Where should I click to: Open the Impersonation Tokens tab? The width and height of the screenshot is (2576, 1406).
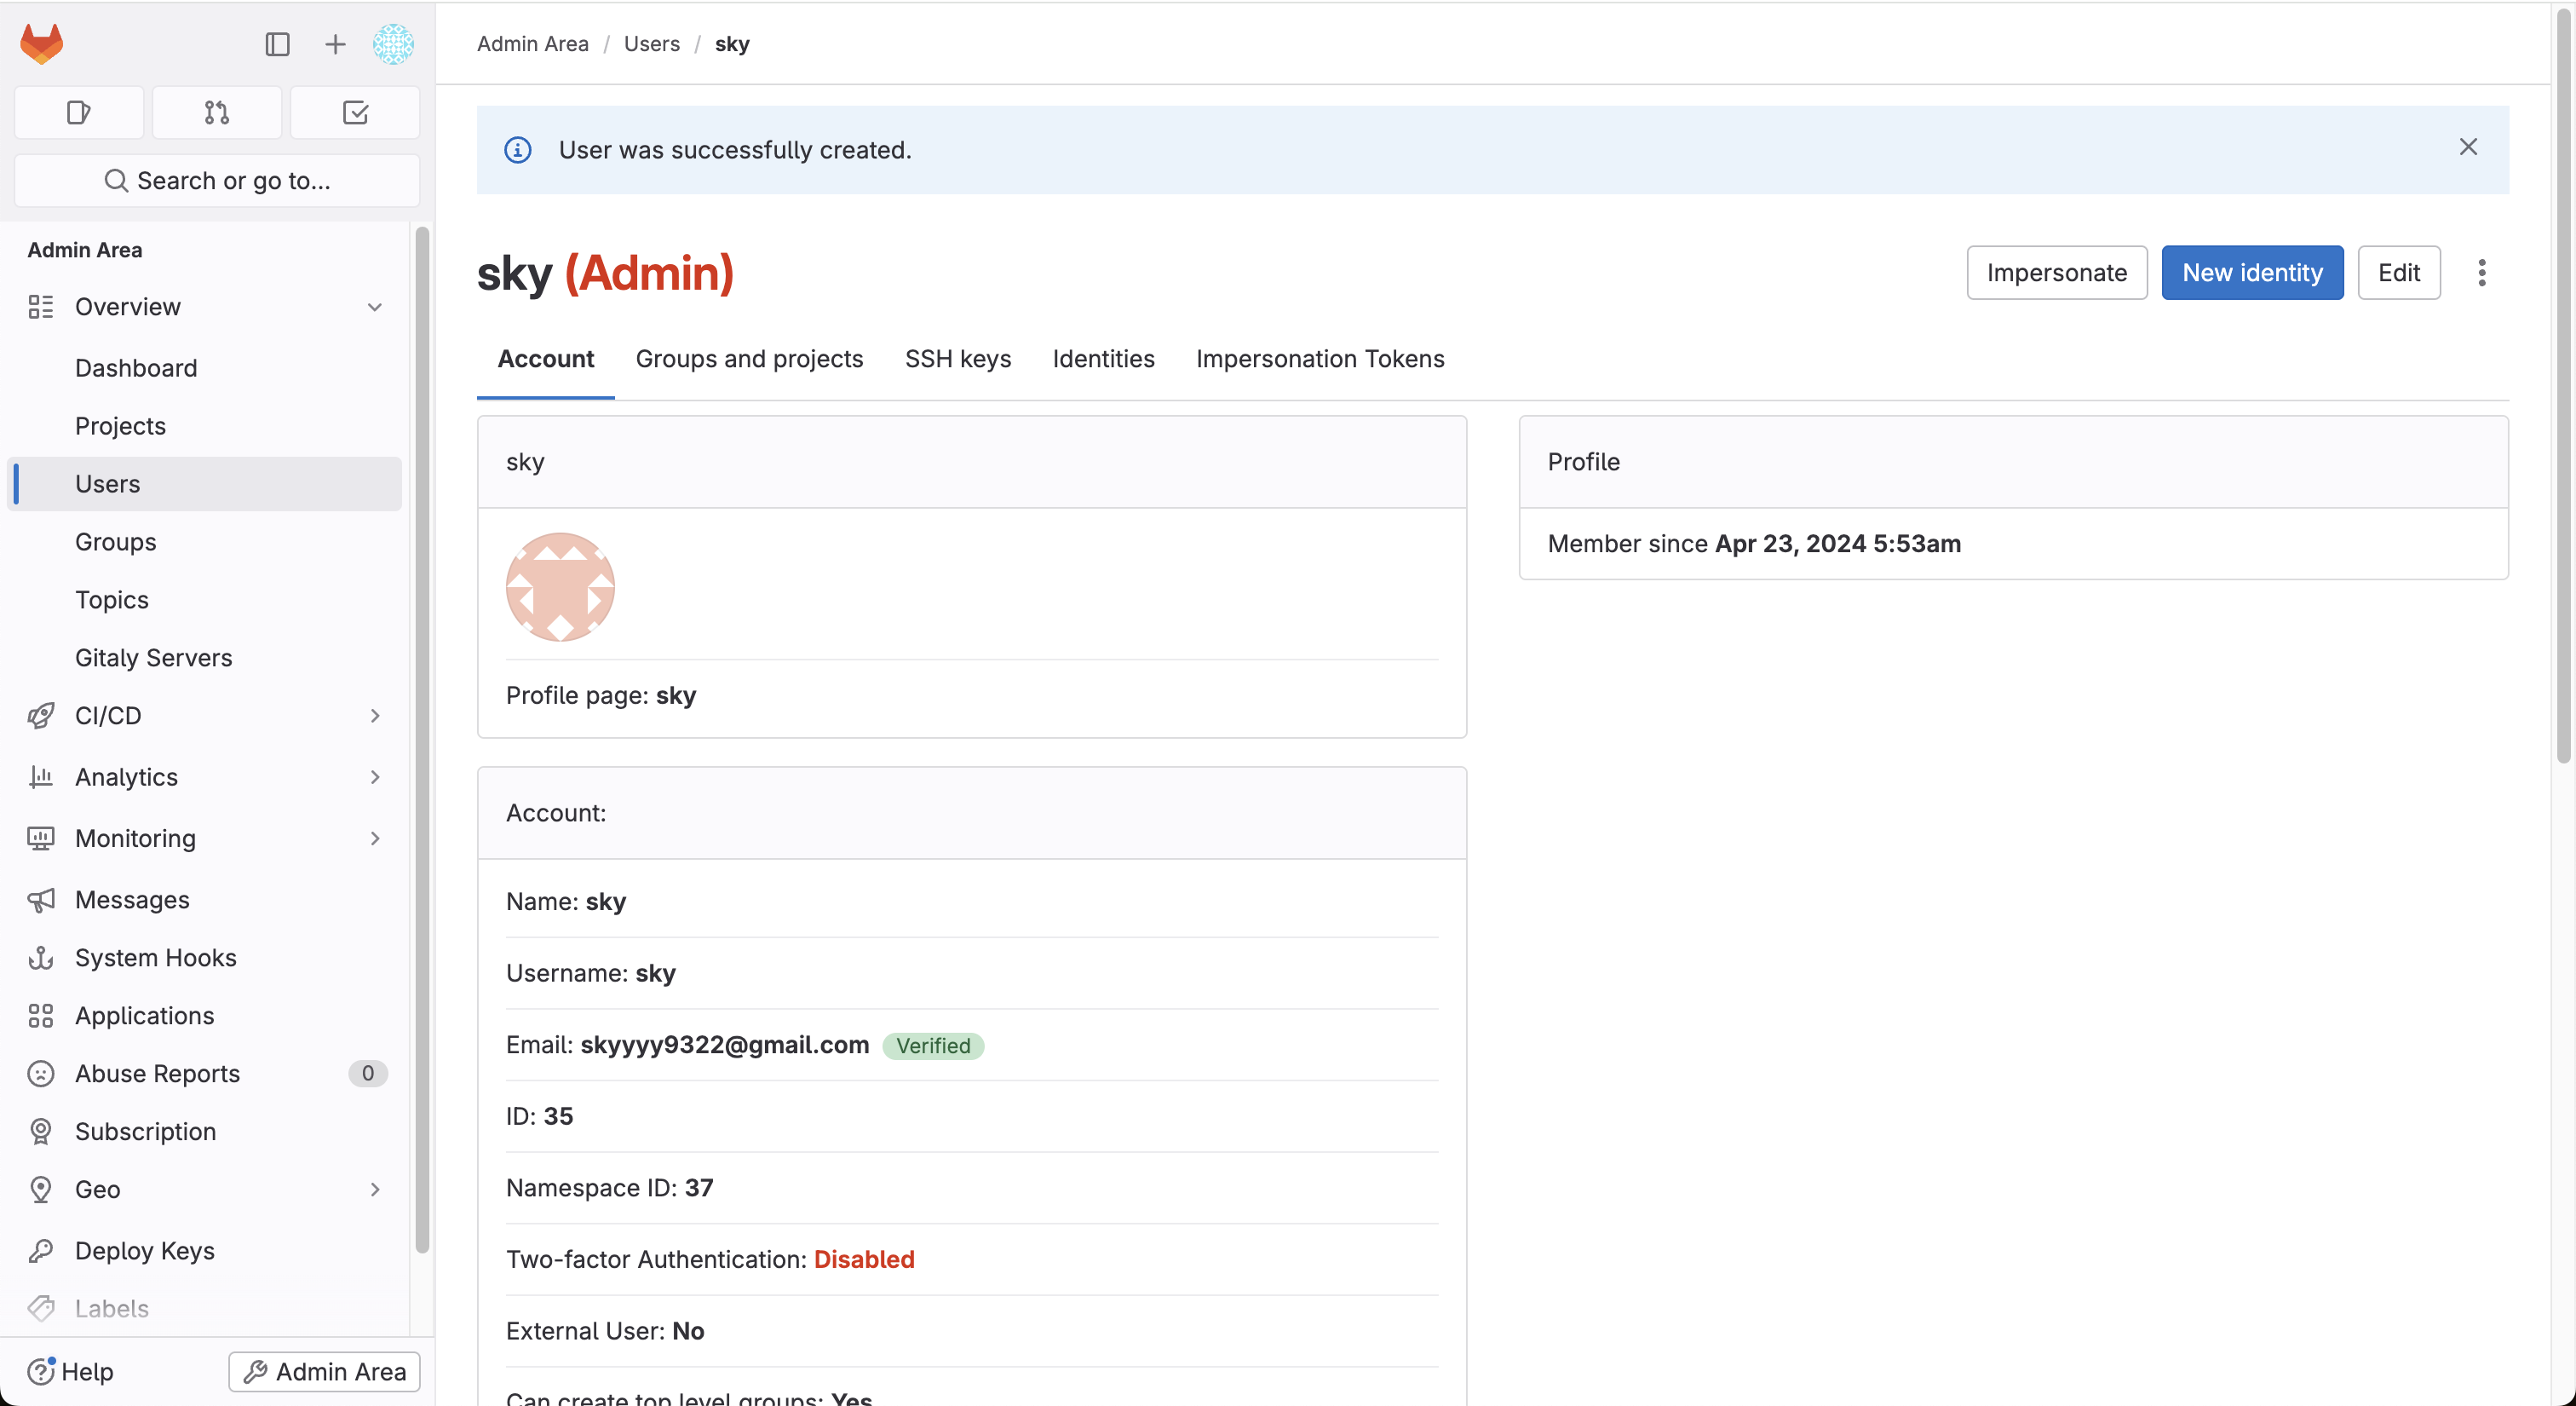[x=1319, y=359]
